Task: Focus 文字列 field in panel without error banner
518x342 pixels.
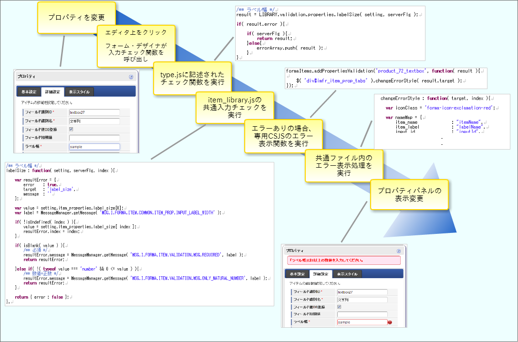Action: click(94, 121)
